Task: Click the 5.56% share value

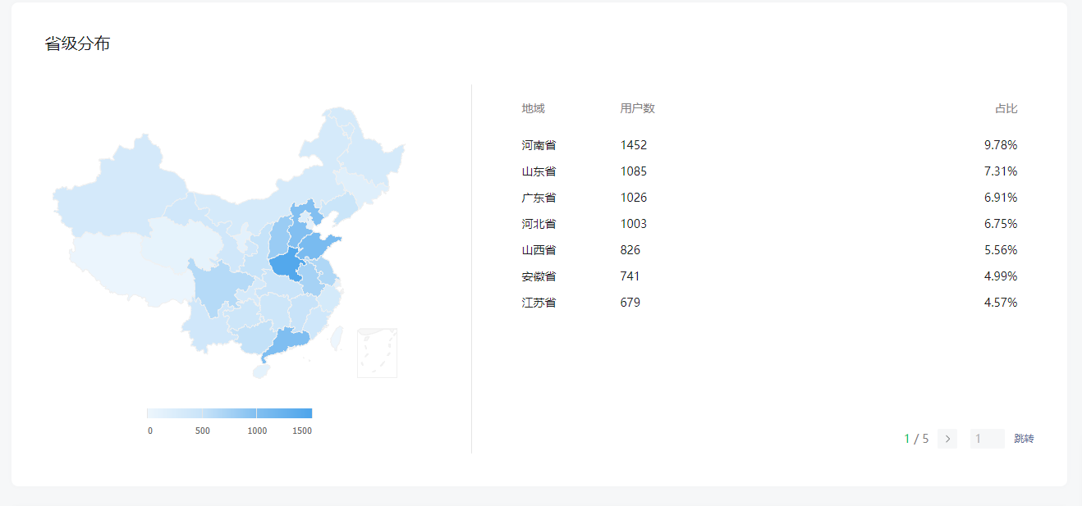Action: coord(1001,250)
